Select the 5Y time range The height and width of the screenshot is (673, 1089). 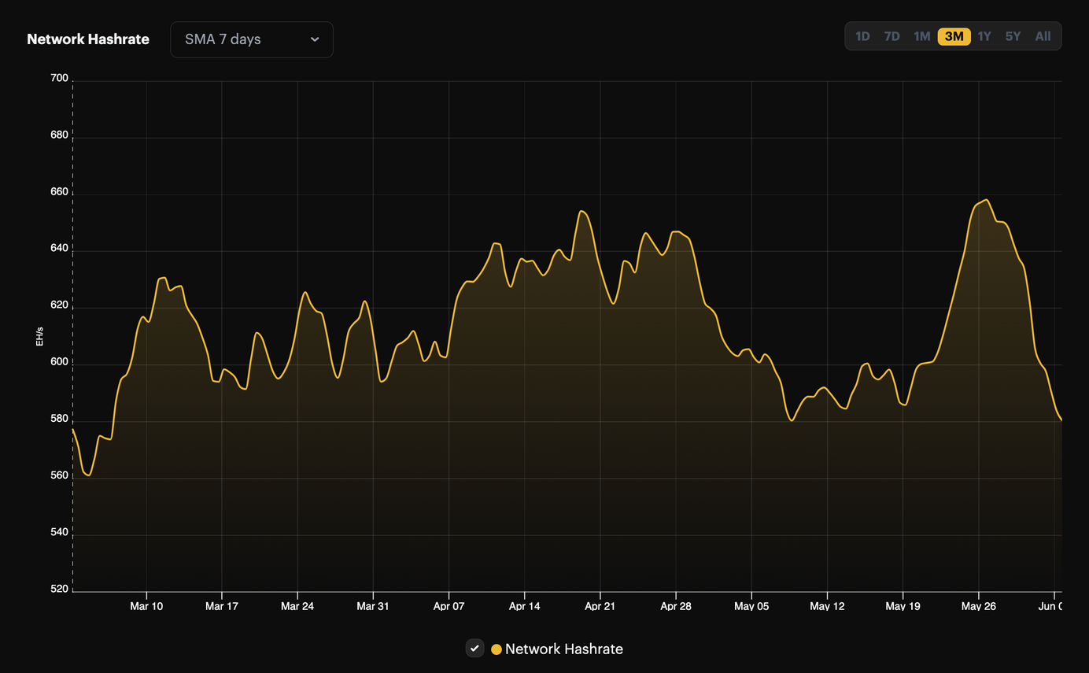(1013, 35)
